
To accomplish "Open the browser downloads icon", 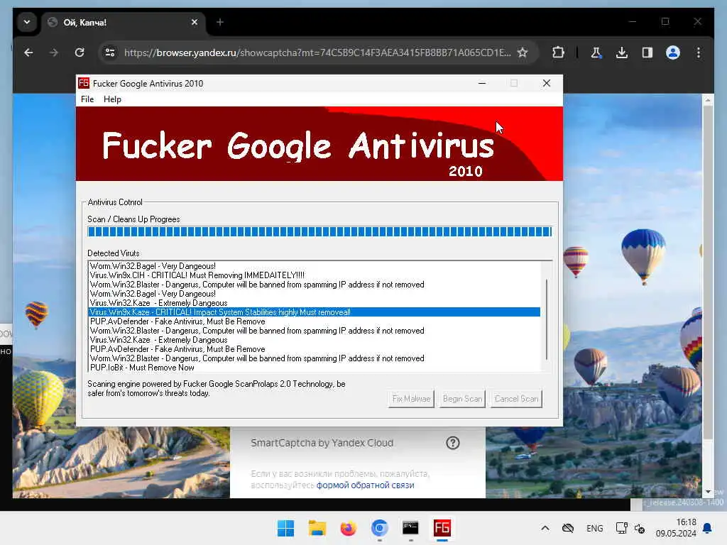I will click(x=622, y=53).
